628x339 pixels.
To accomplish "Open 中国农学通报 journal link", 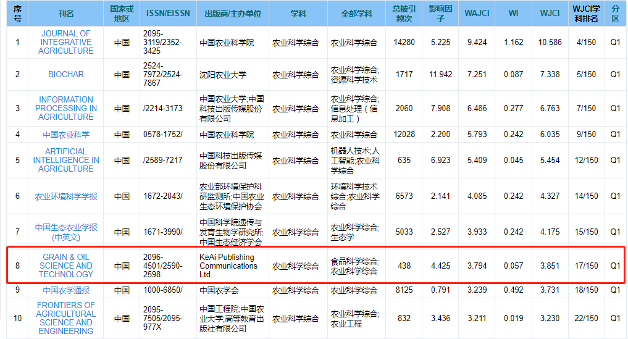I will coord(65,290).
